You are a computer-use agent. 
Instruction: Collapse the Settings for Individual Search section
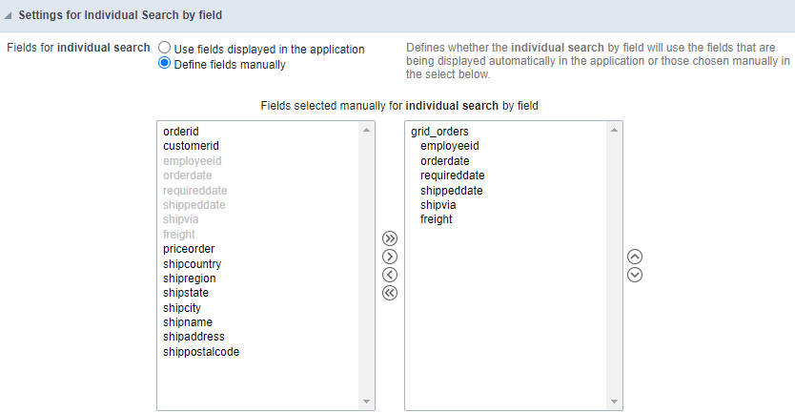[10, 16]
